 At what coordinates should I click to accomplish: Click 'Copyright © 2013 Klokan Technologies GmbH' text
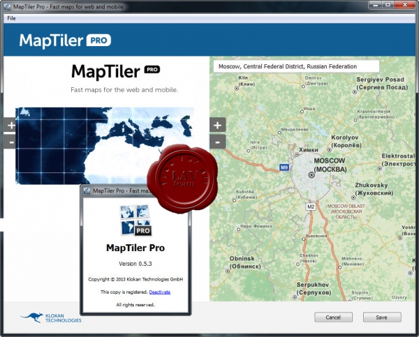tap(135, 279)
